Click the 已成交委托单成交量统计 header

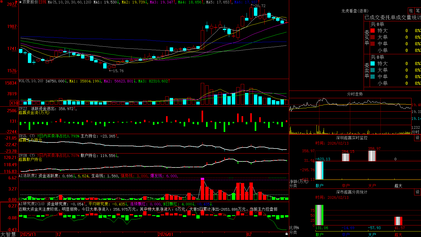click(x=393, y=17)
